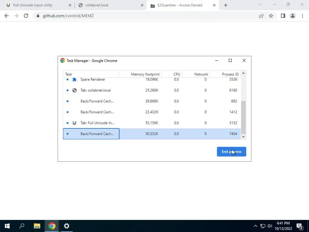This screenshot has height=232, width=309.
Task: Click Chrome logo in Task Manager title
Action: click(x=63, y=60)
